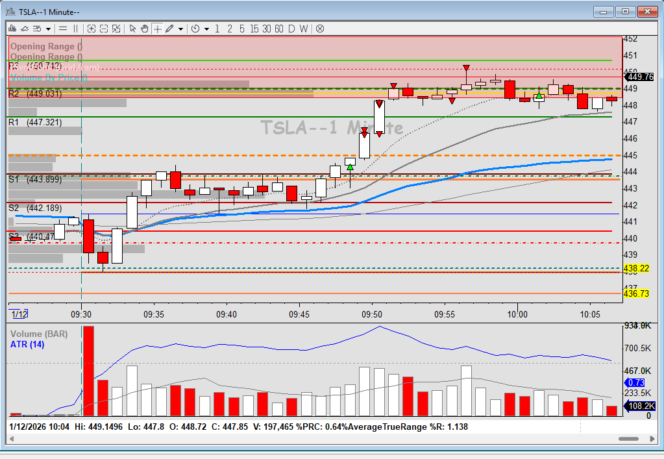Click the chart window title icon

(x=10, y=12)
